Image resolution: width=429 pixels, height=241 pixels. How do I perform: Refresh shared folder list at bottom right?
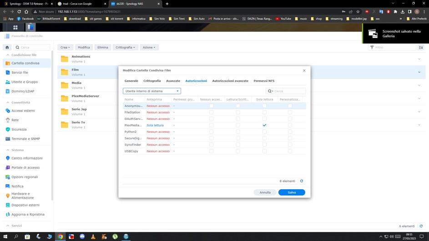click(x=421, y=226)
